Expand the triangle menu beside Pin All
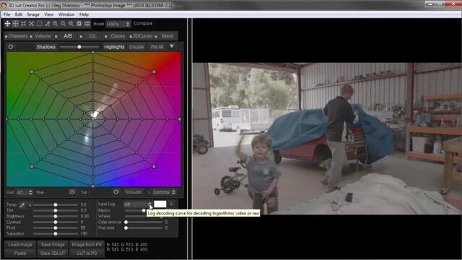The image size is (462, 260). 172,46
